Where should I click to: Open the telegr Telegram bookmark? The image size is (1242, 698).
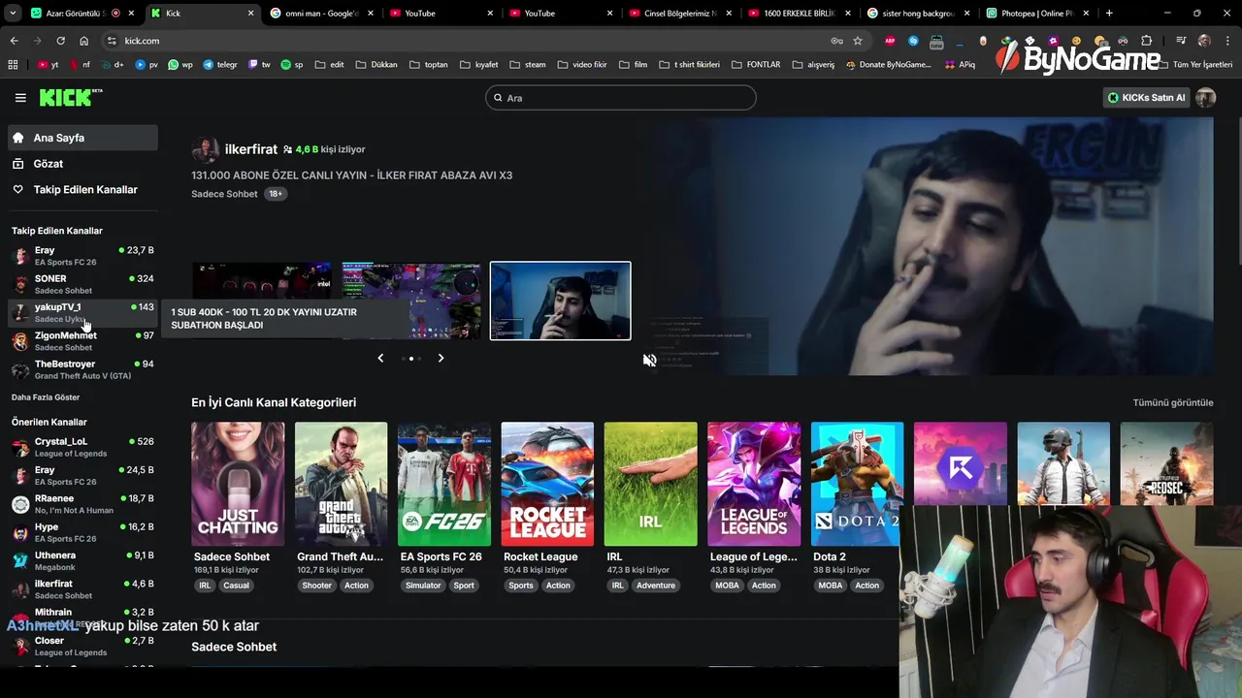pos(220,65)
